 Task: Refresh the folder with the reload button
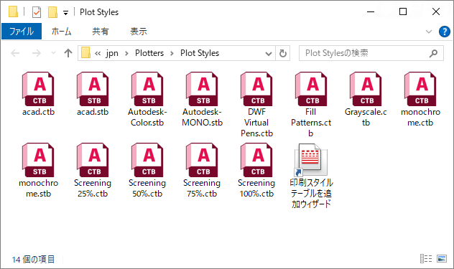tap(283, 54)
